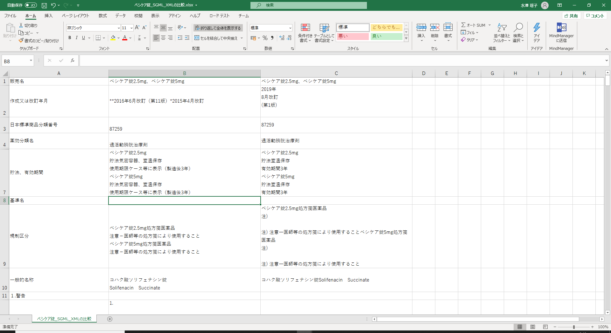Open the font size dropdown
Screen dimensions: 611x333
(131, 28)
